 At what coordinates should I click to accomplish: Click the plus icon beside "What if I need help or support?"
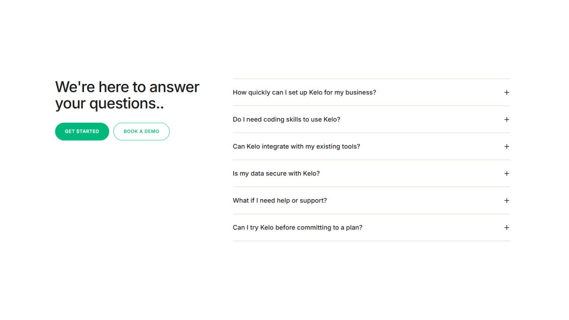point(506,200)
